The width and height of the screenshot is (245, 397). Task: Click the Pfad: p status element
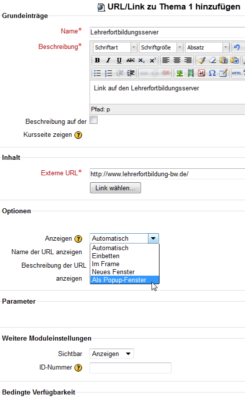(x=100, y=109)
